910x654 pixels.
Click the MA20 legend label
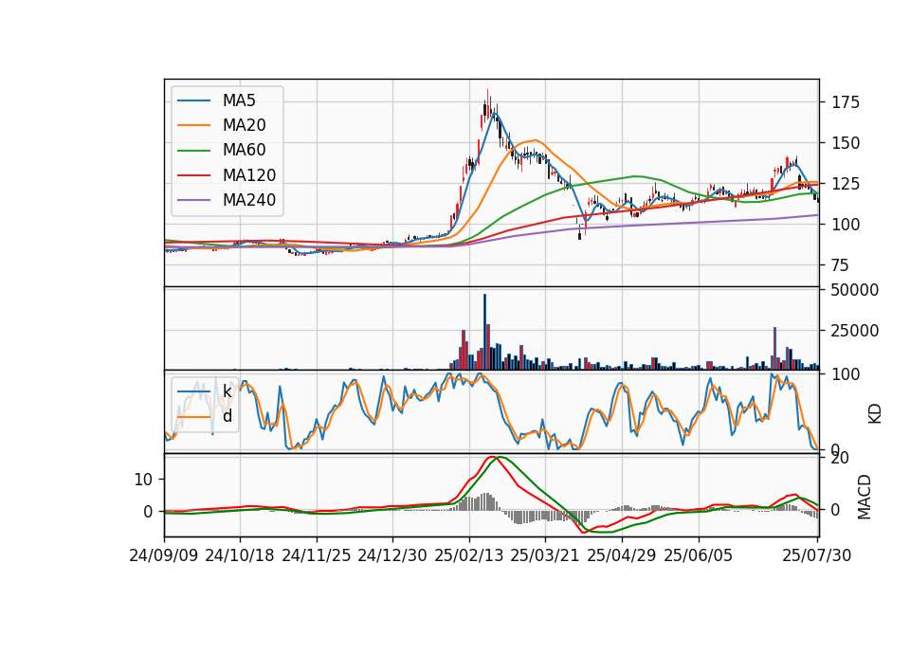244,125
